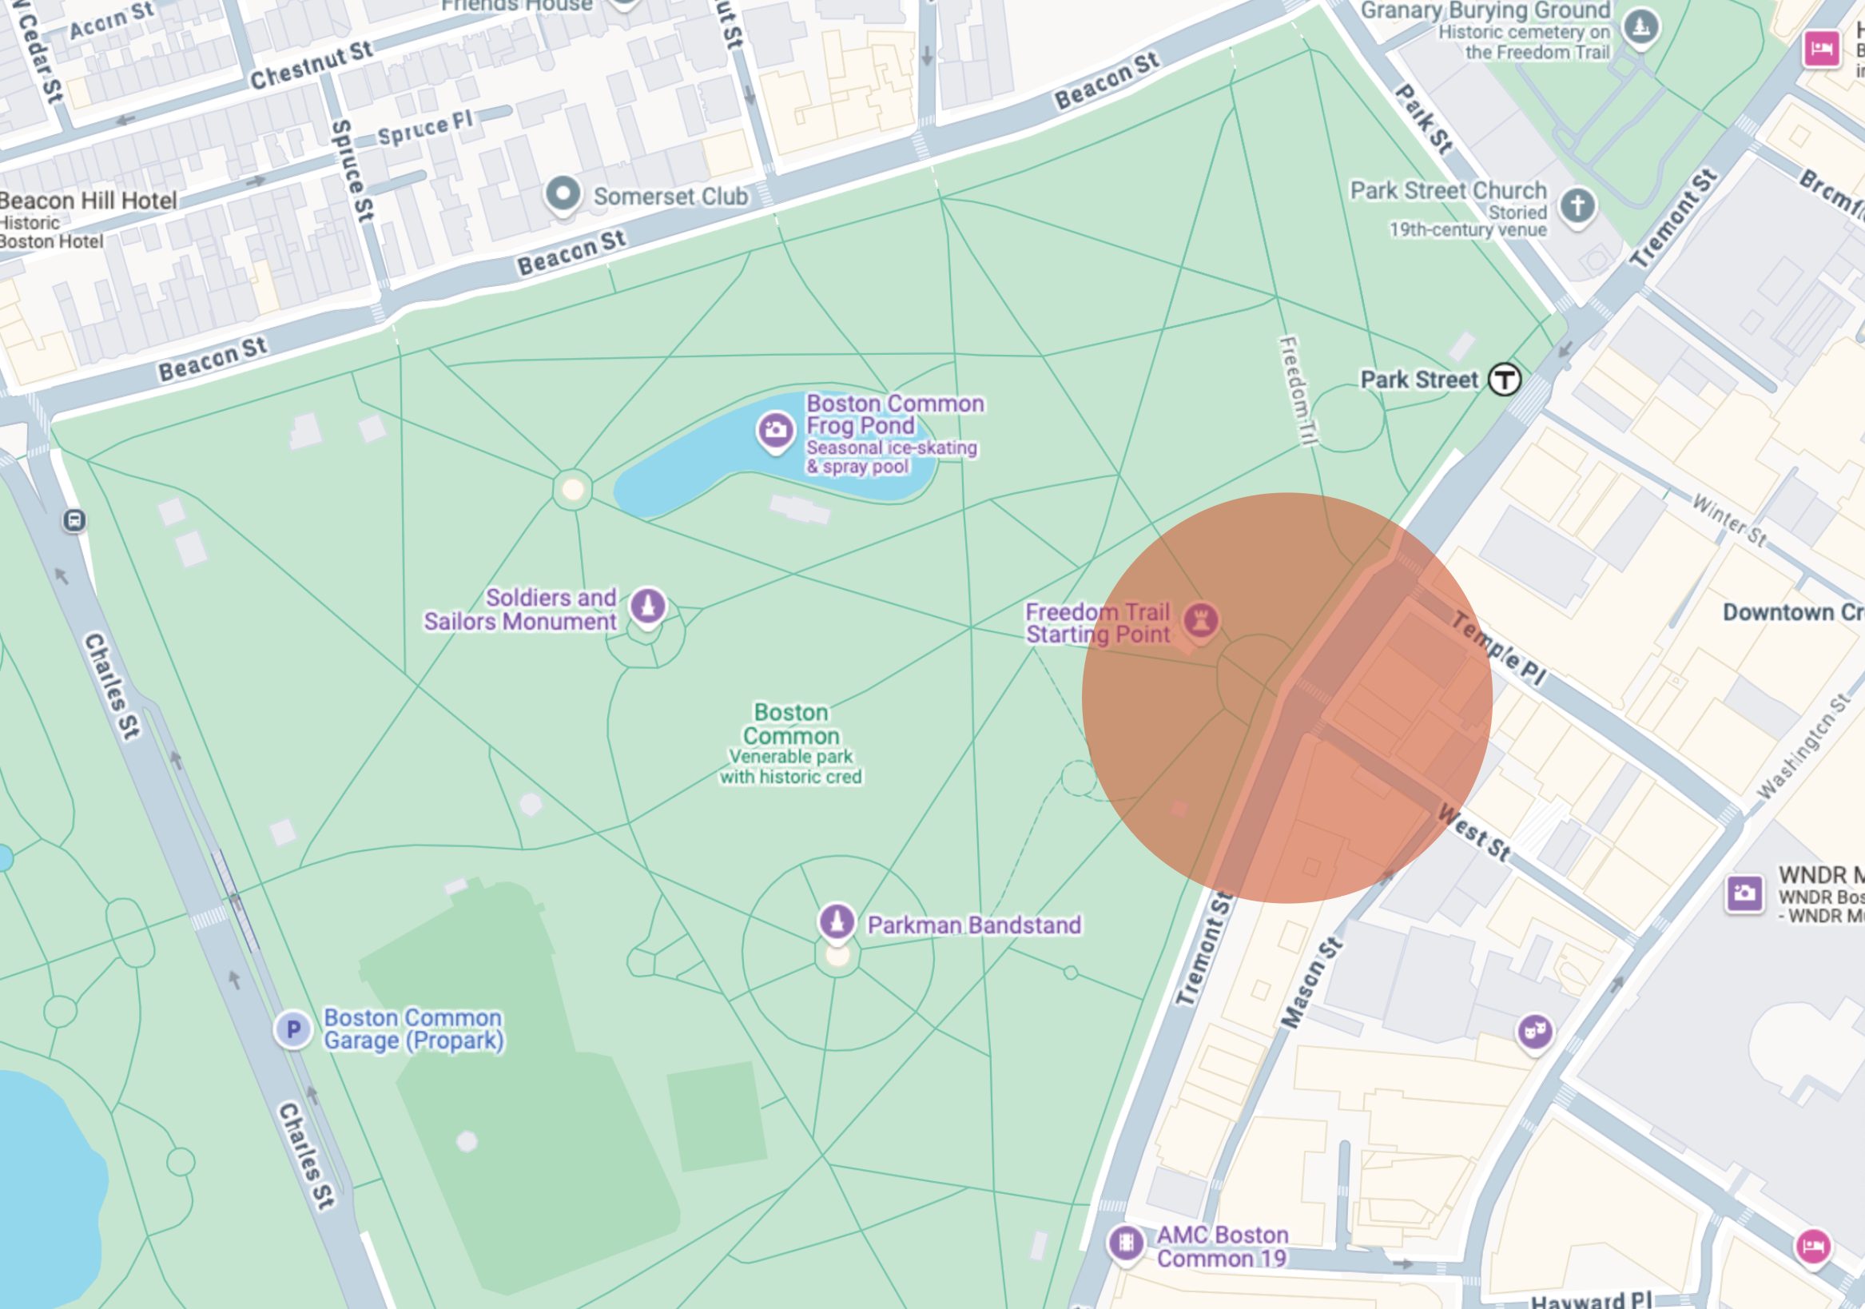
Task: Select the Soldiers and Sailors Monument pin
Action: (x=647, y=607)
